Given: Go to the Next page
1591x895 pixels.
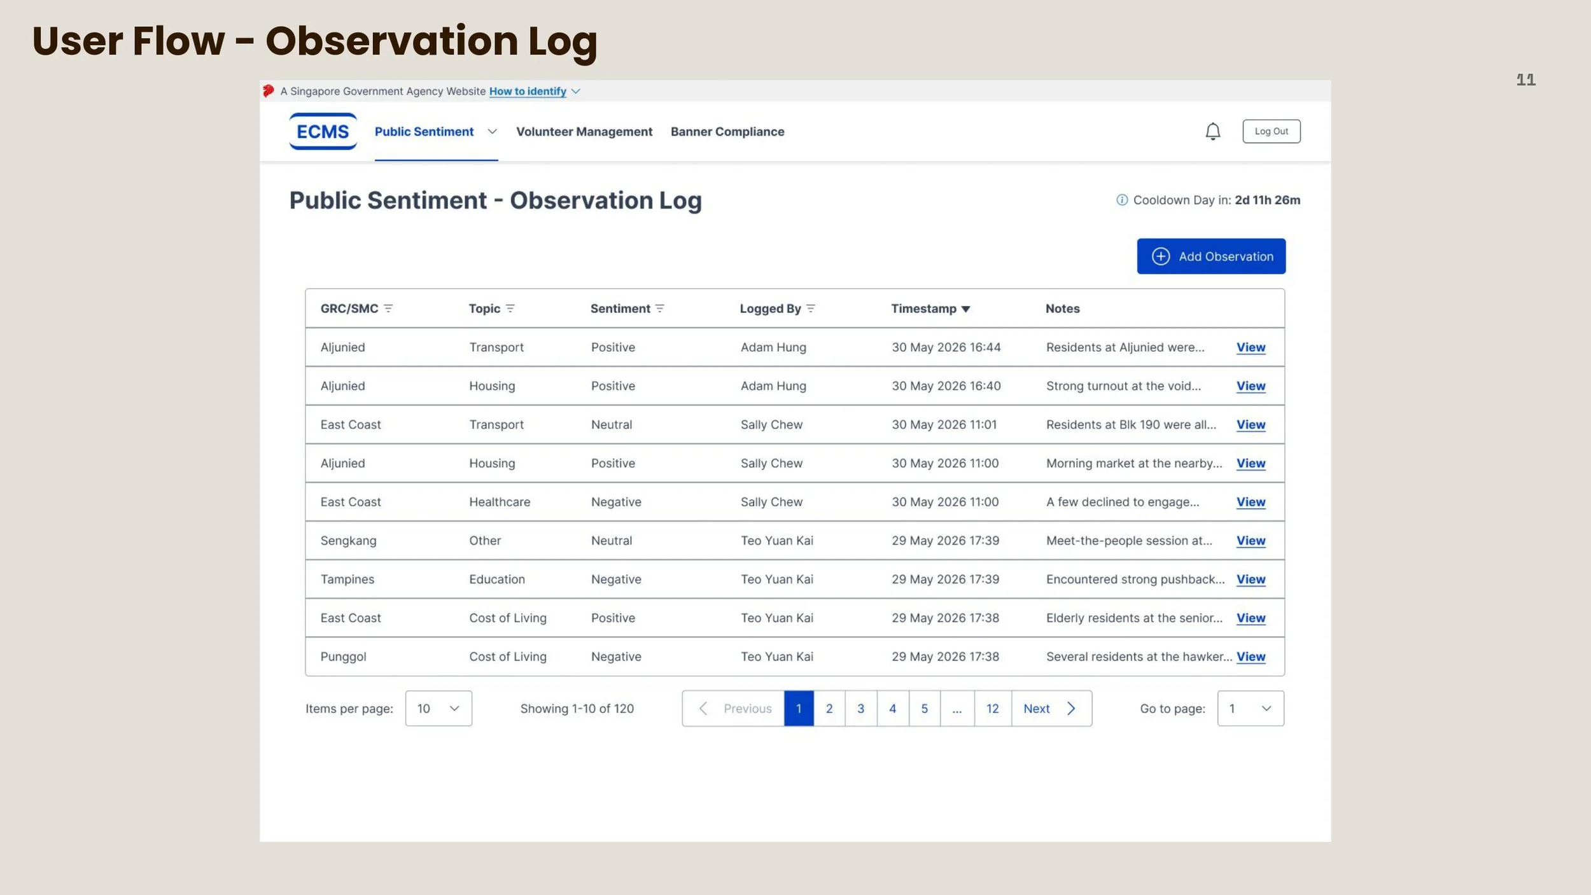Looking at the screenshot, I should pyautogui.click(x=1051, y=708).
